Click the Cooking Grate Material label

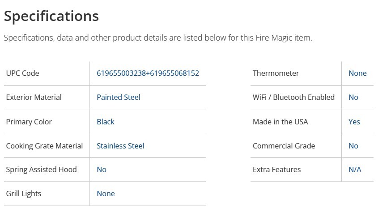[44, 146]
